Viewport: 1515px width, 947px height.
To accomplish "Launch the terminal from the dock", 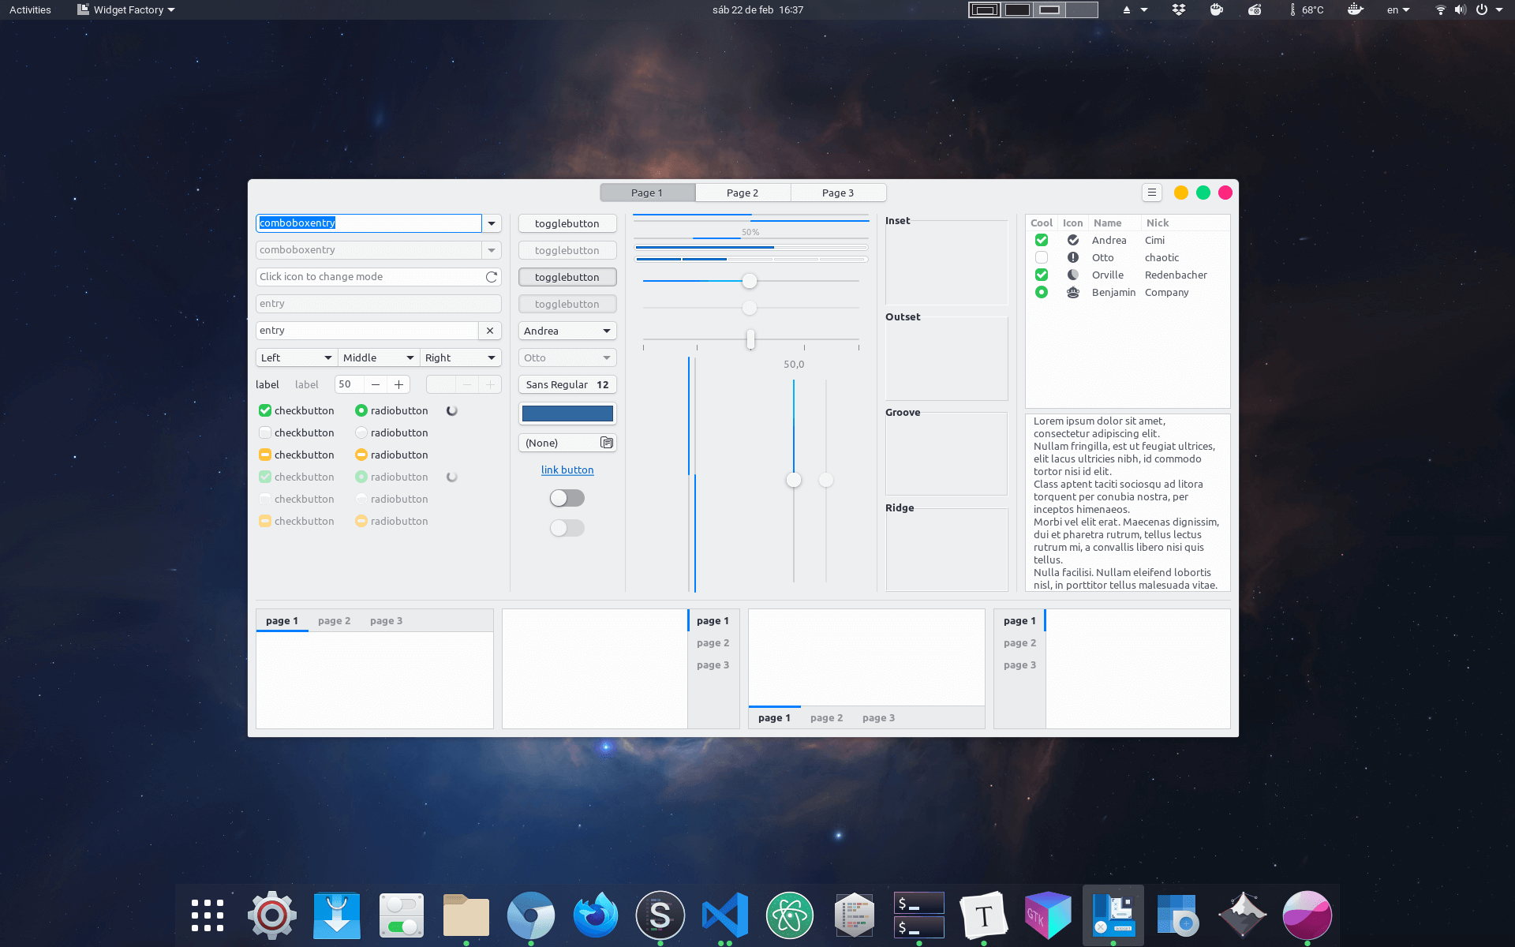I will click(x=919, y=915).
